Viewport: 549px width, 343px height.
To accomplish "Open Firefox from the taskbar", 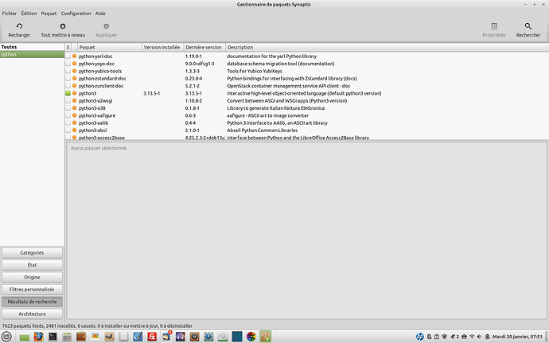I will [x=37, y=337].
